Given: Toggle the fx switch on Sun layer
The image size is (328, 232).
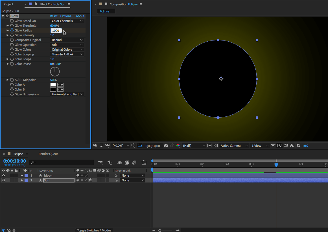Looking at the screenshot, I should pos(90,180).
